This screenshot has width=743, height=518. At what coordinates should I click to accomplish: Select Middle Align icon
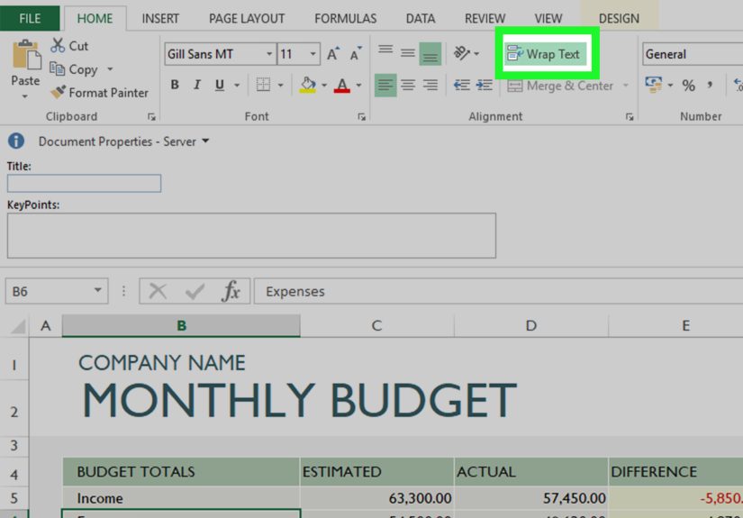pos(407,53)
